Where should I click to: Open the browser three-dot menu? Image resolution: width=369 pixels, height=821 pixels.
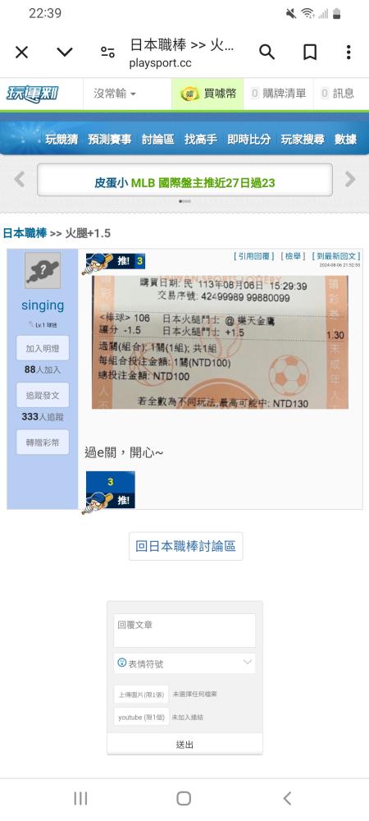348,52
